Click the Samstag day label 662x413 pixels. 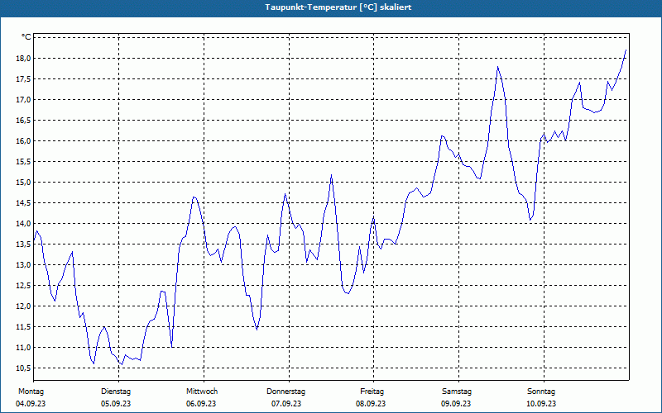(457, 392)
